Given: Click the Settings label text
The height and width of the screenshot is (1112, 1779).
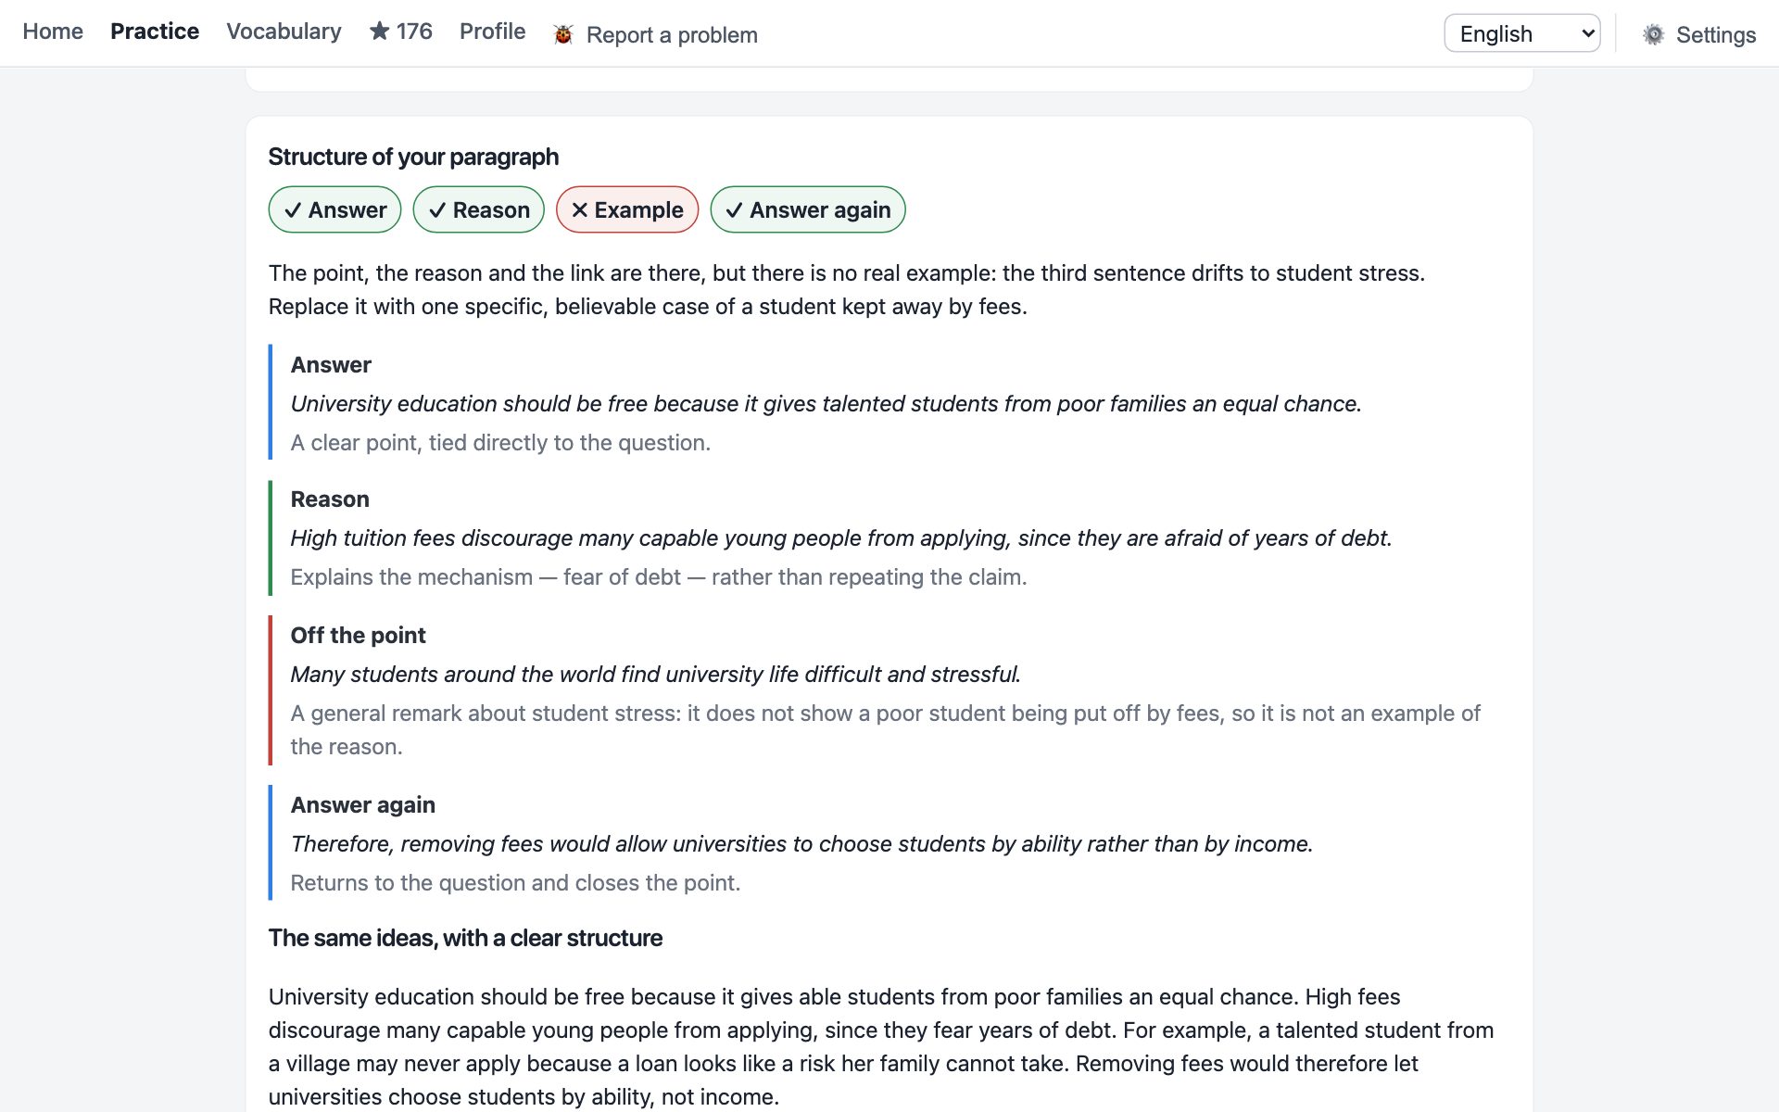Looking at the screenshot, I should tap(1716, 34).
